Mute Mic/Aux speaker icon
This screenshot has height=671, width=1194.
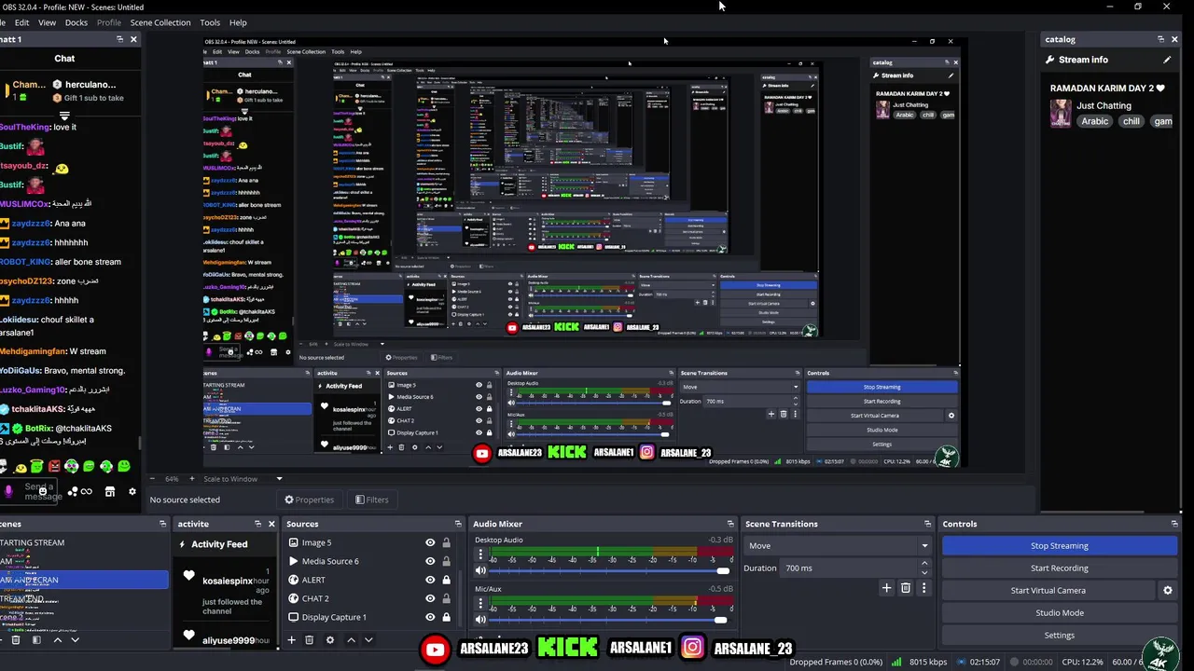480,620
